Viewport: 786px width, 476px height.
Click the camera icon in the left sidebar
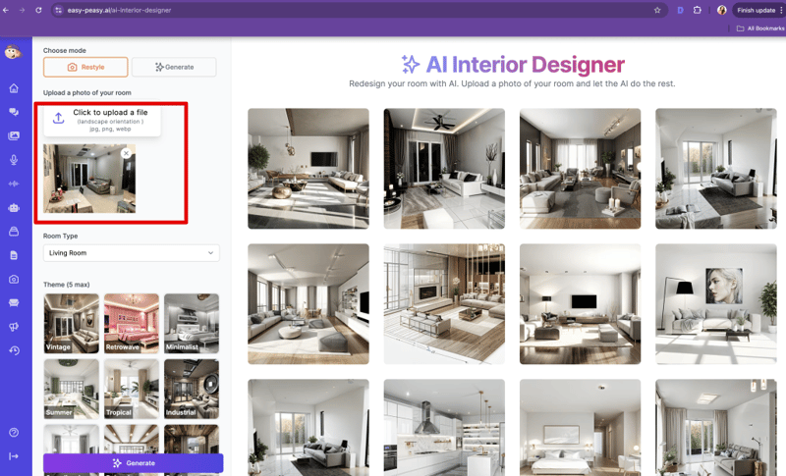click(x=14, y=279)
